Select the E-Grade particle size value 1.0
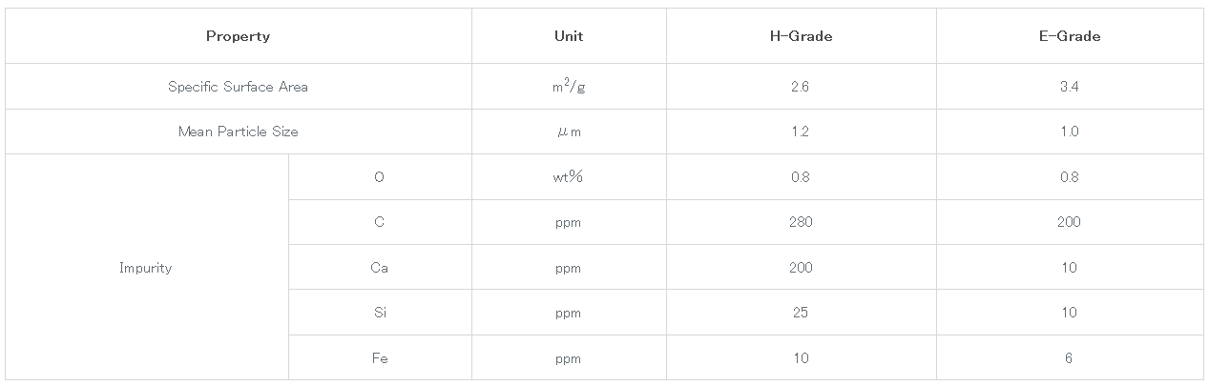This screenshot has height=386, width=1209. pos(1069,132)
